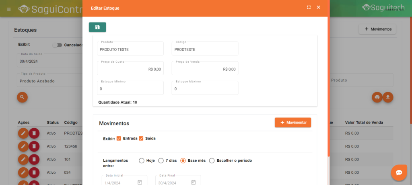Click the Estoque Mínimo input field
The height and width of the screenshot is (185, 412).
click(x=130, y=88)
